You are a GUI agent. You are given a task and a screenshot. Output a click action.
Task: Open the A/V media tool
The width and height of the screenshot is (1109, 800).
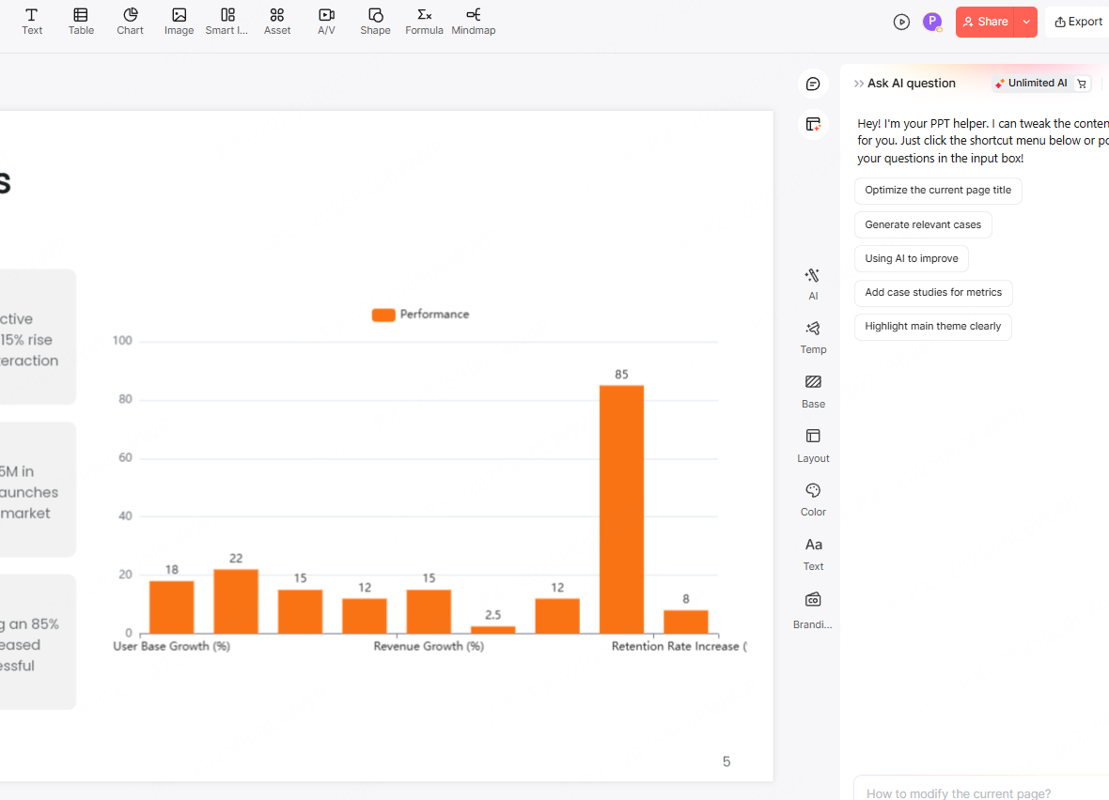(x=326, y=21)
